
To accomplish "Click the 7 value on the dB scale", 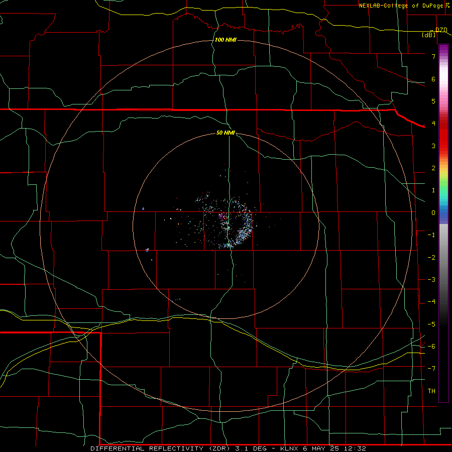I will 433,56.
